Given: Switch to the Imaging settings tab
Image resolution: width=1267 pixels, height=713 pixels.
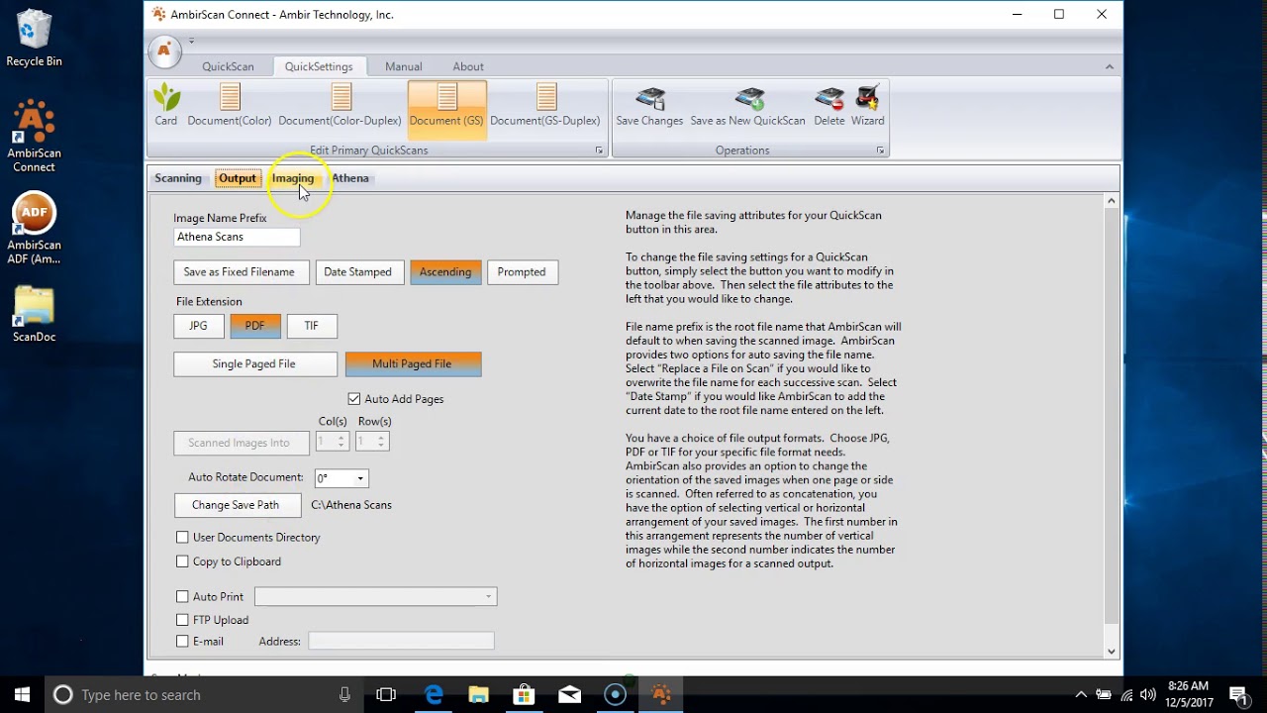Looking at the screenshot, I should 293,178.
